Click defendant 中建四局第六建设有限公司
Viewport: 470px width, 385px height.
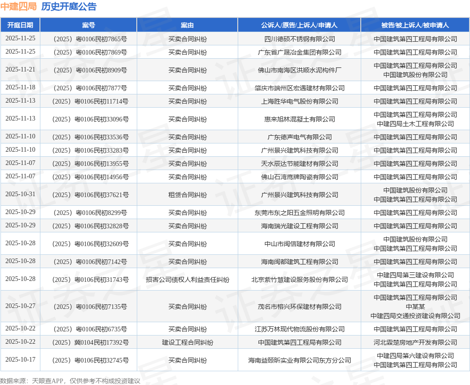coord(415,356)
